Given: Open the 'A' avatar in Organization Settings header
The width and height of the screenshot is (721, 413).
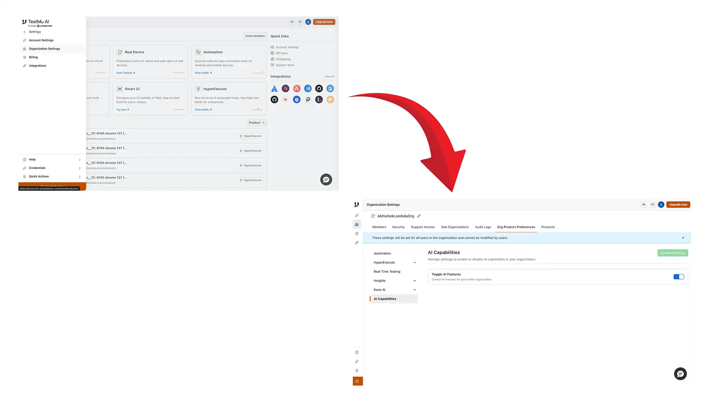Looking at the screenshot, I should coord(661,205).
